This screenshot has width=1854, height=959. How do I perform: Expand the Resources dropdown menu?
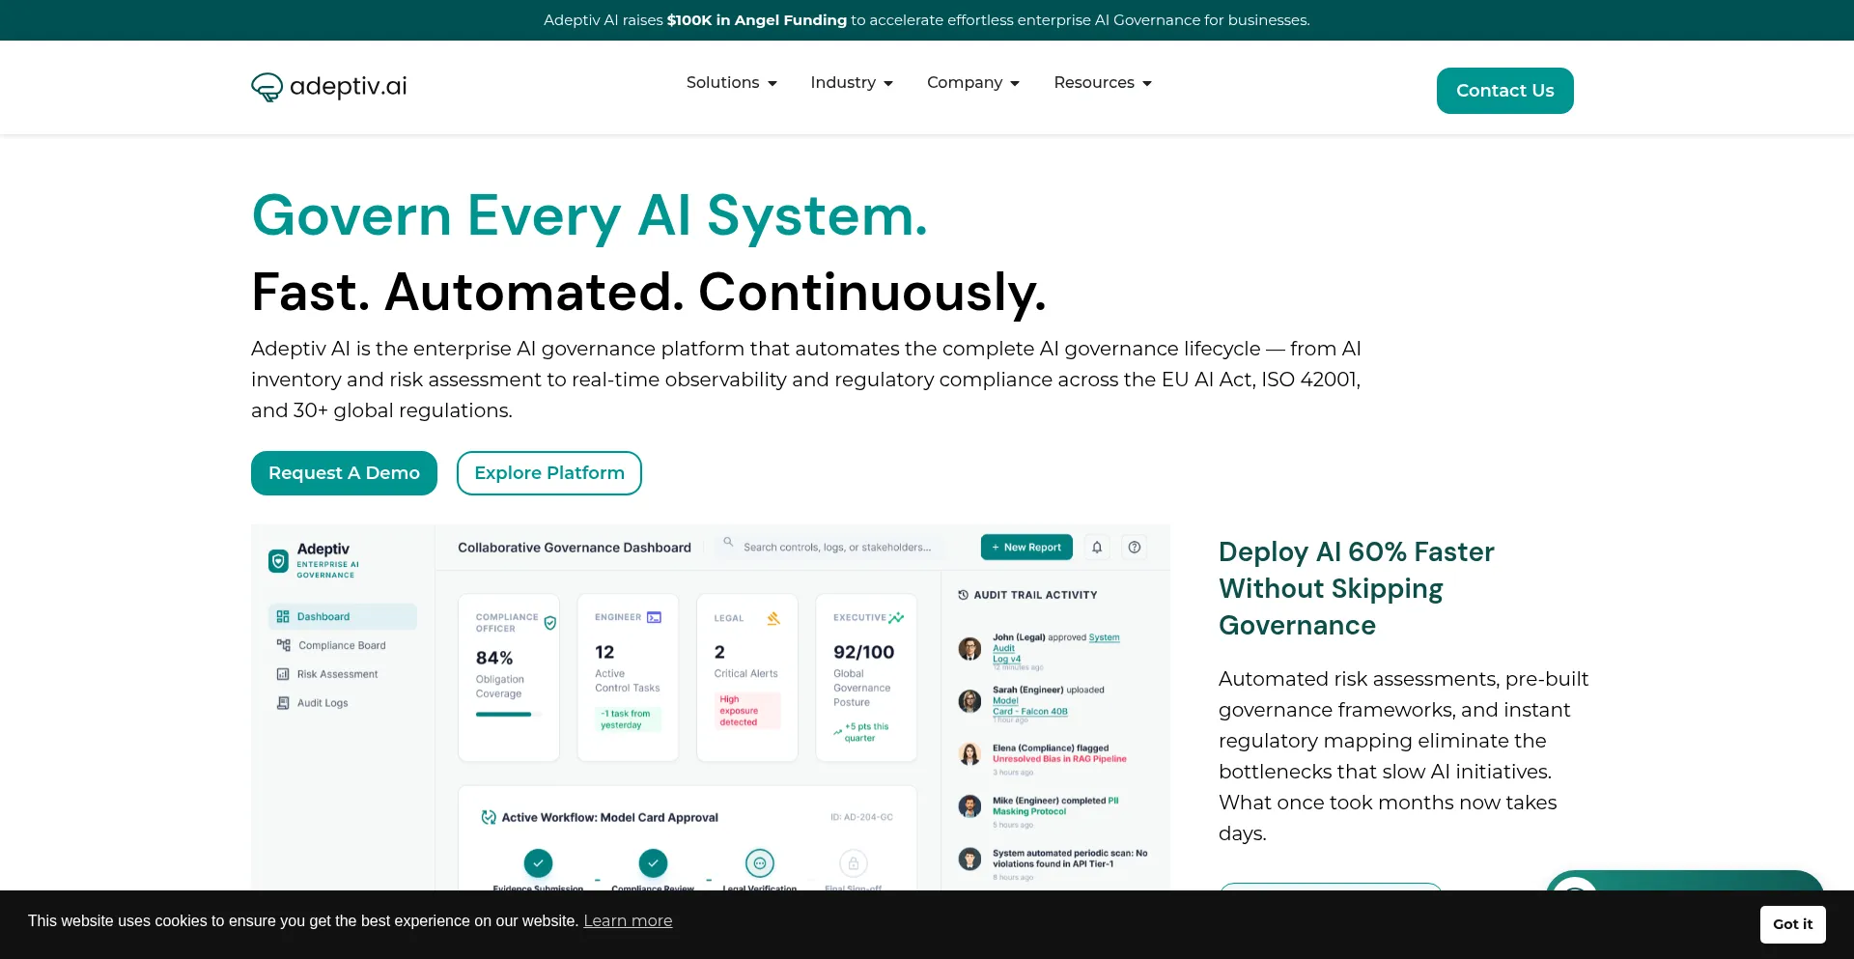[1103, 83]
